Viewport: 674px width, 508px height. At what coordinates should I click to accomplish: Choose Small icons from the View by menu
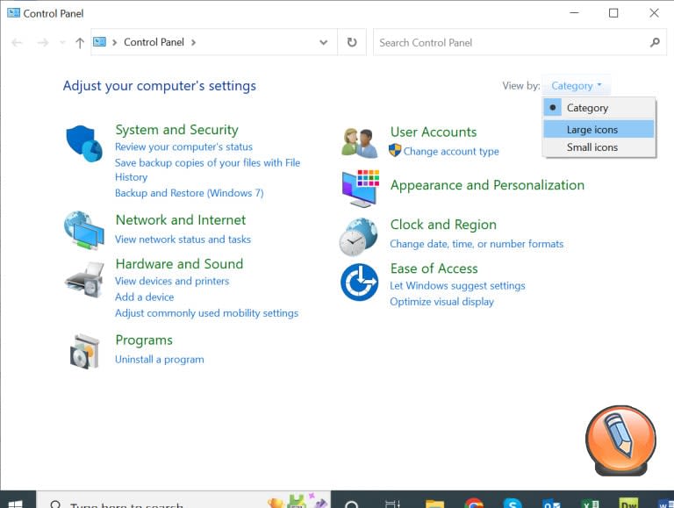(x=599, y=147)
